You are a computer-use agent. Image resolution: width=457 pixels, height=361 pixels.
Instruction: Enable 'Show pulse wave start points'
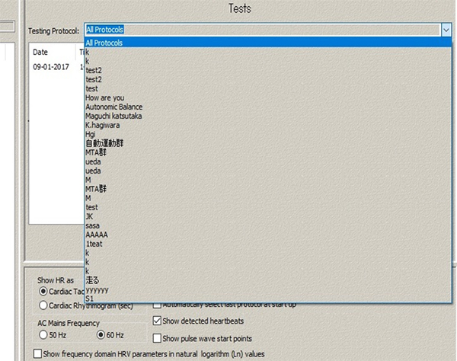pos(158,337)
